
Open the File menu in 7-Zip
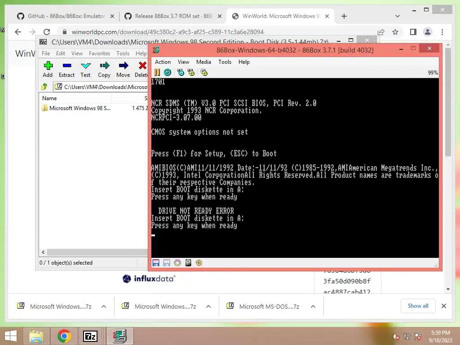pyautogui.click(x=46, y=53)
